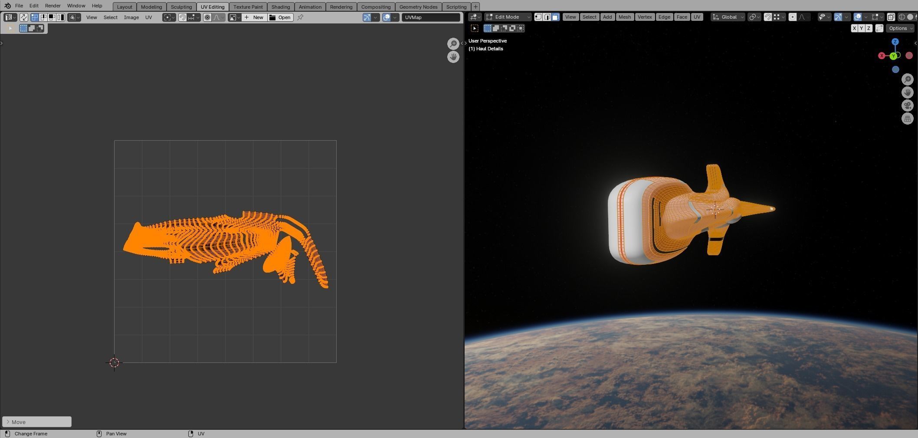
Task: Select the UV editor tweak tool icon
Action: click(x=10, y=28)
